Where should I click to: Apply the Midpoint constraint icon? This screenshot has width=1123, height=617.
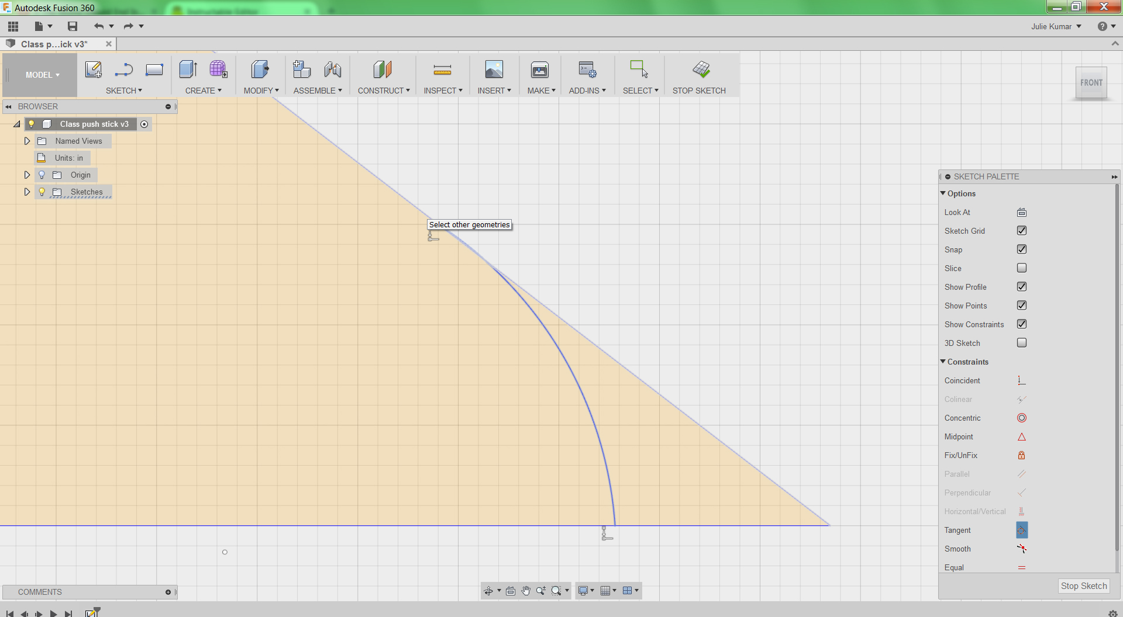(1022, 436)
